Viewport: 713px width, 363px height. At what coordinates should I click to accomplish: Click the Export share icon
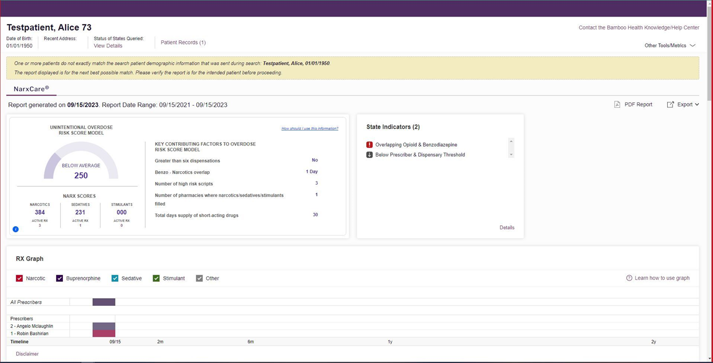[670, 105]
